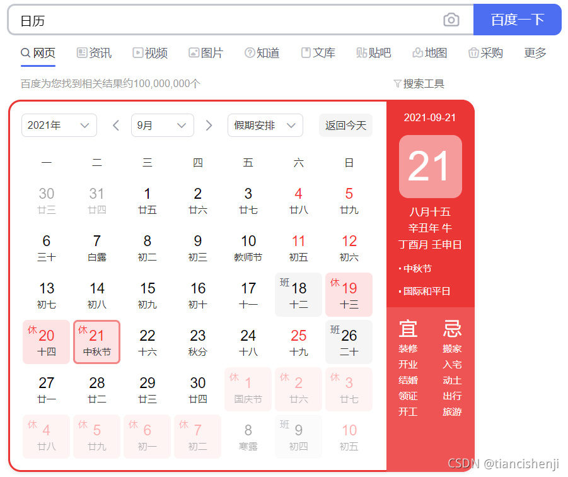Click the 忌 inauspicious heading
Screen dimensions: 568x477
[x=452, y=328]
